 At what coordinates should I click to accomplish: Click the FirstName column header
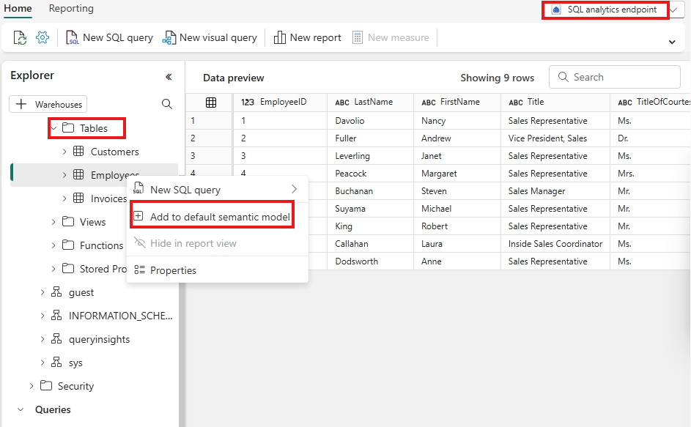click(x=457, y=103)
